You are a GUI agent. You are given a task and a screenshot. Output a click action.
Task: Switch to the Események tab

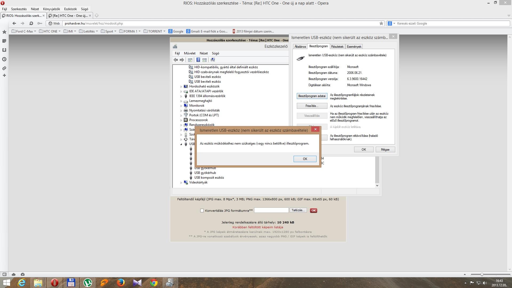click(x=354, y=47)
